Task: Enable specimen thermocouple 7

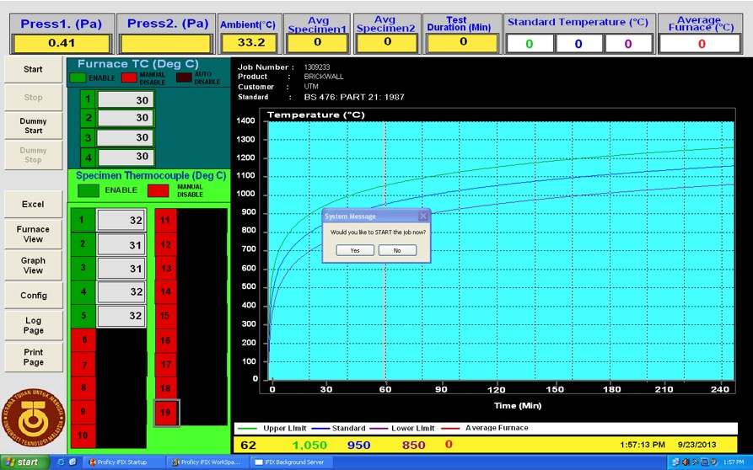Action: click(x=83, y=365)
